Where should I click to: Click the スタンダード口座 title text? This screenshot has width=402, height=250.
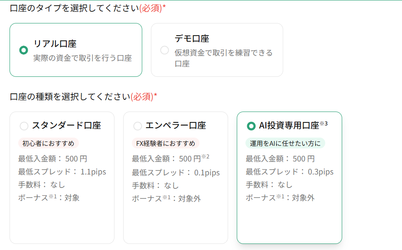click(66, 126)
